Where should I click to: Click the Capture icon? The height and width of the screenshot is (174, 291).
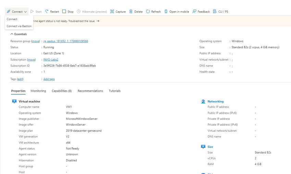112,12
